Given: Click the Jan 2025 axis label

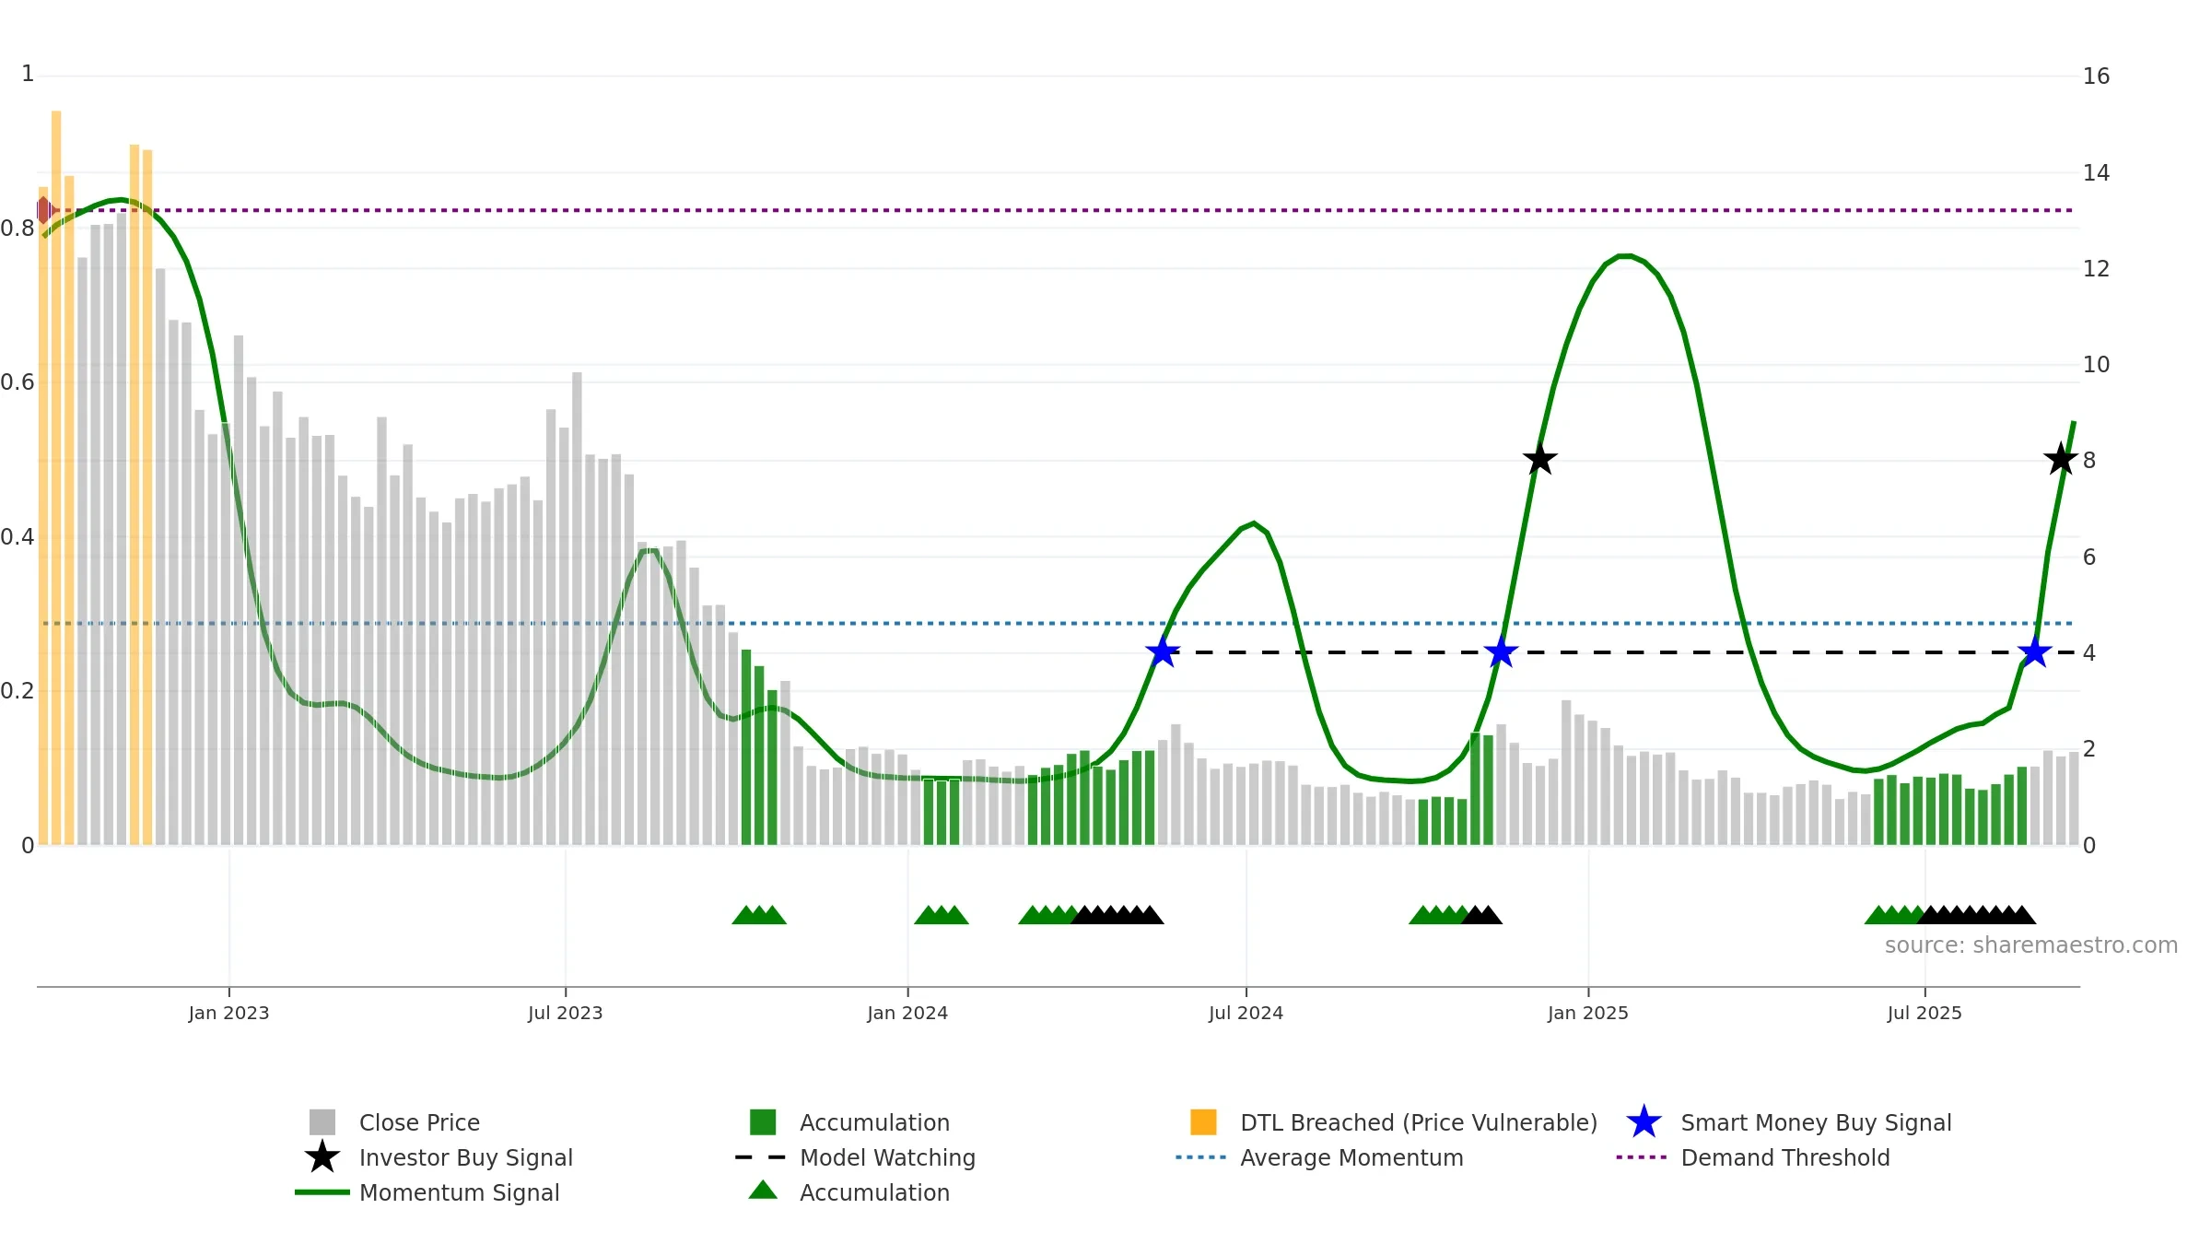Looking at the screenshot, I should point(1588,1014).
